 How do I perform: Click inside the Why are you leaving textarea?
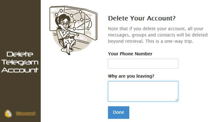pos(143,91)
